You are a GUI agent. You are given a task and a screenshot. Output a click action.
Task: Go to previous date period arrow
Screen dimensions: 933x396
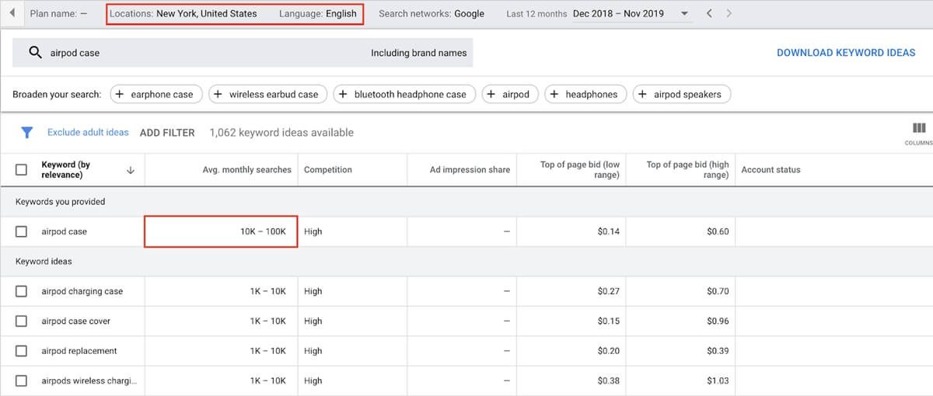(x=709, y=14)
